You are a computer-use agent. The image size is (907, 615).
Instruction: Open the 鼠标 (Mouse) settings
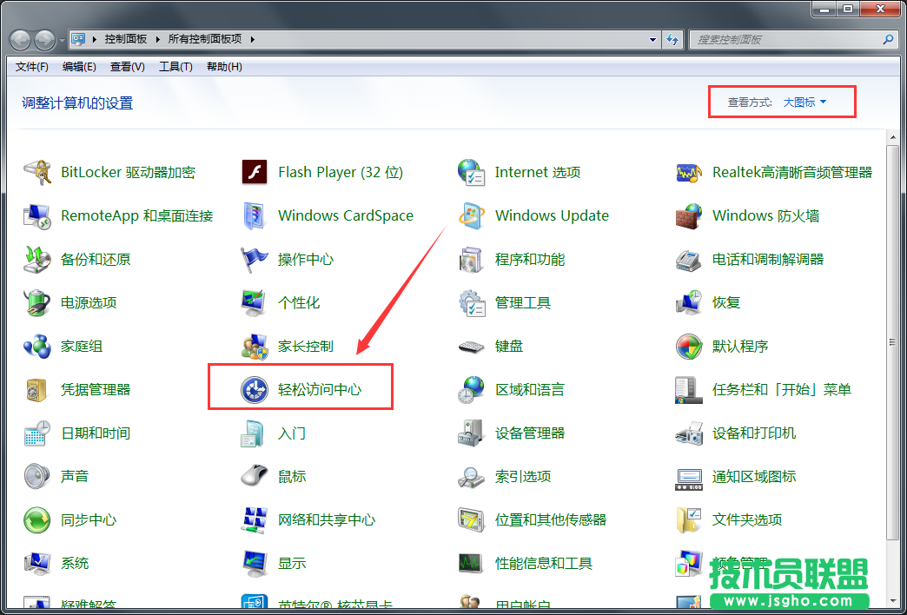288,475
